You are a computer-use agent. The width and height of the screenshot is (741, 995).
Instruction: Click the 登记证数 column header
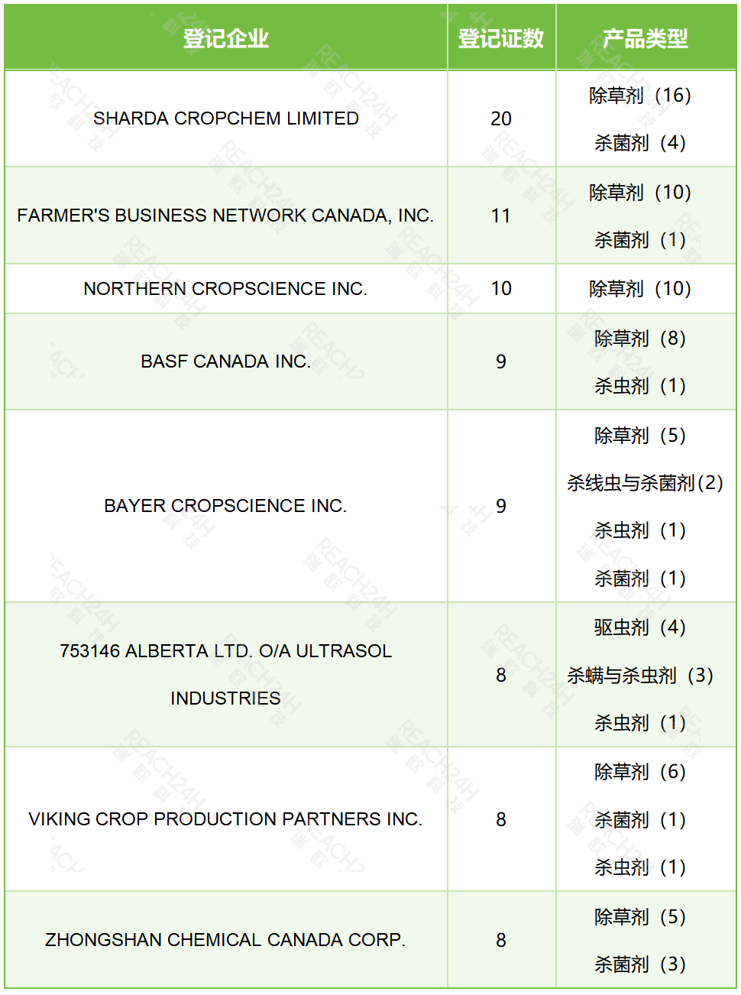pos(501,38)
